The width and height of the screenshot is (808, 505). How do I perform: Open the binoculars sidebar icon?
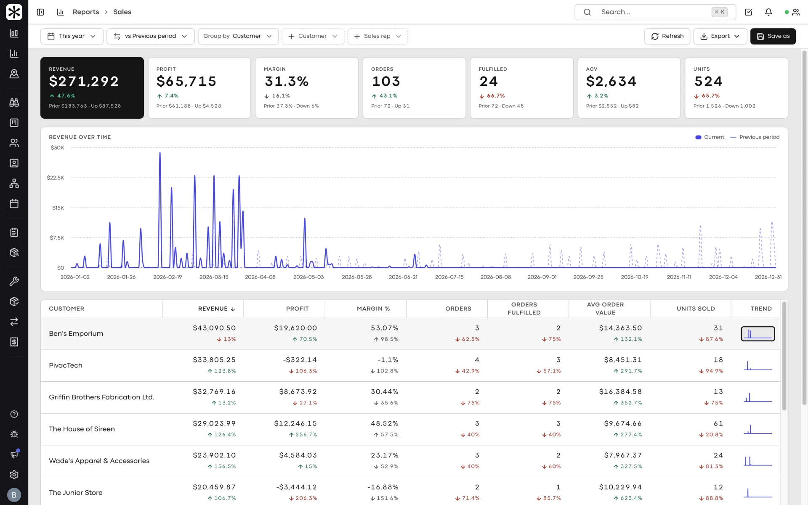14,102
